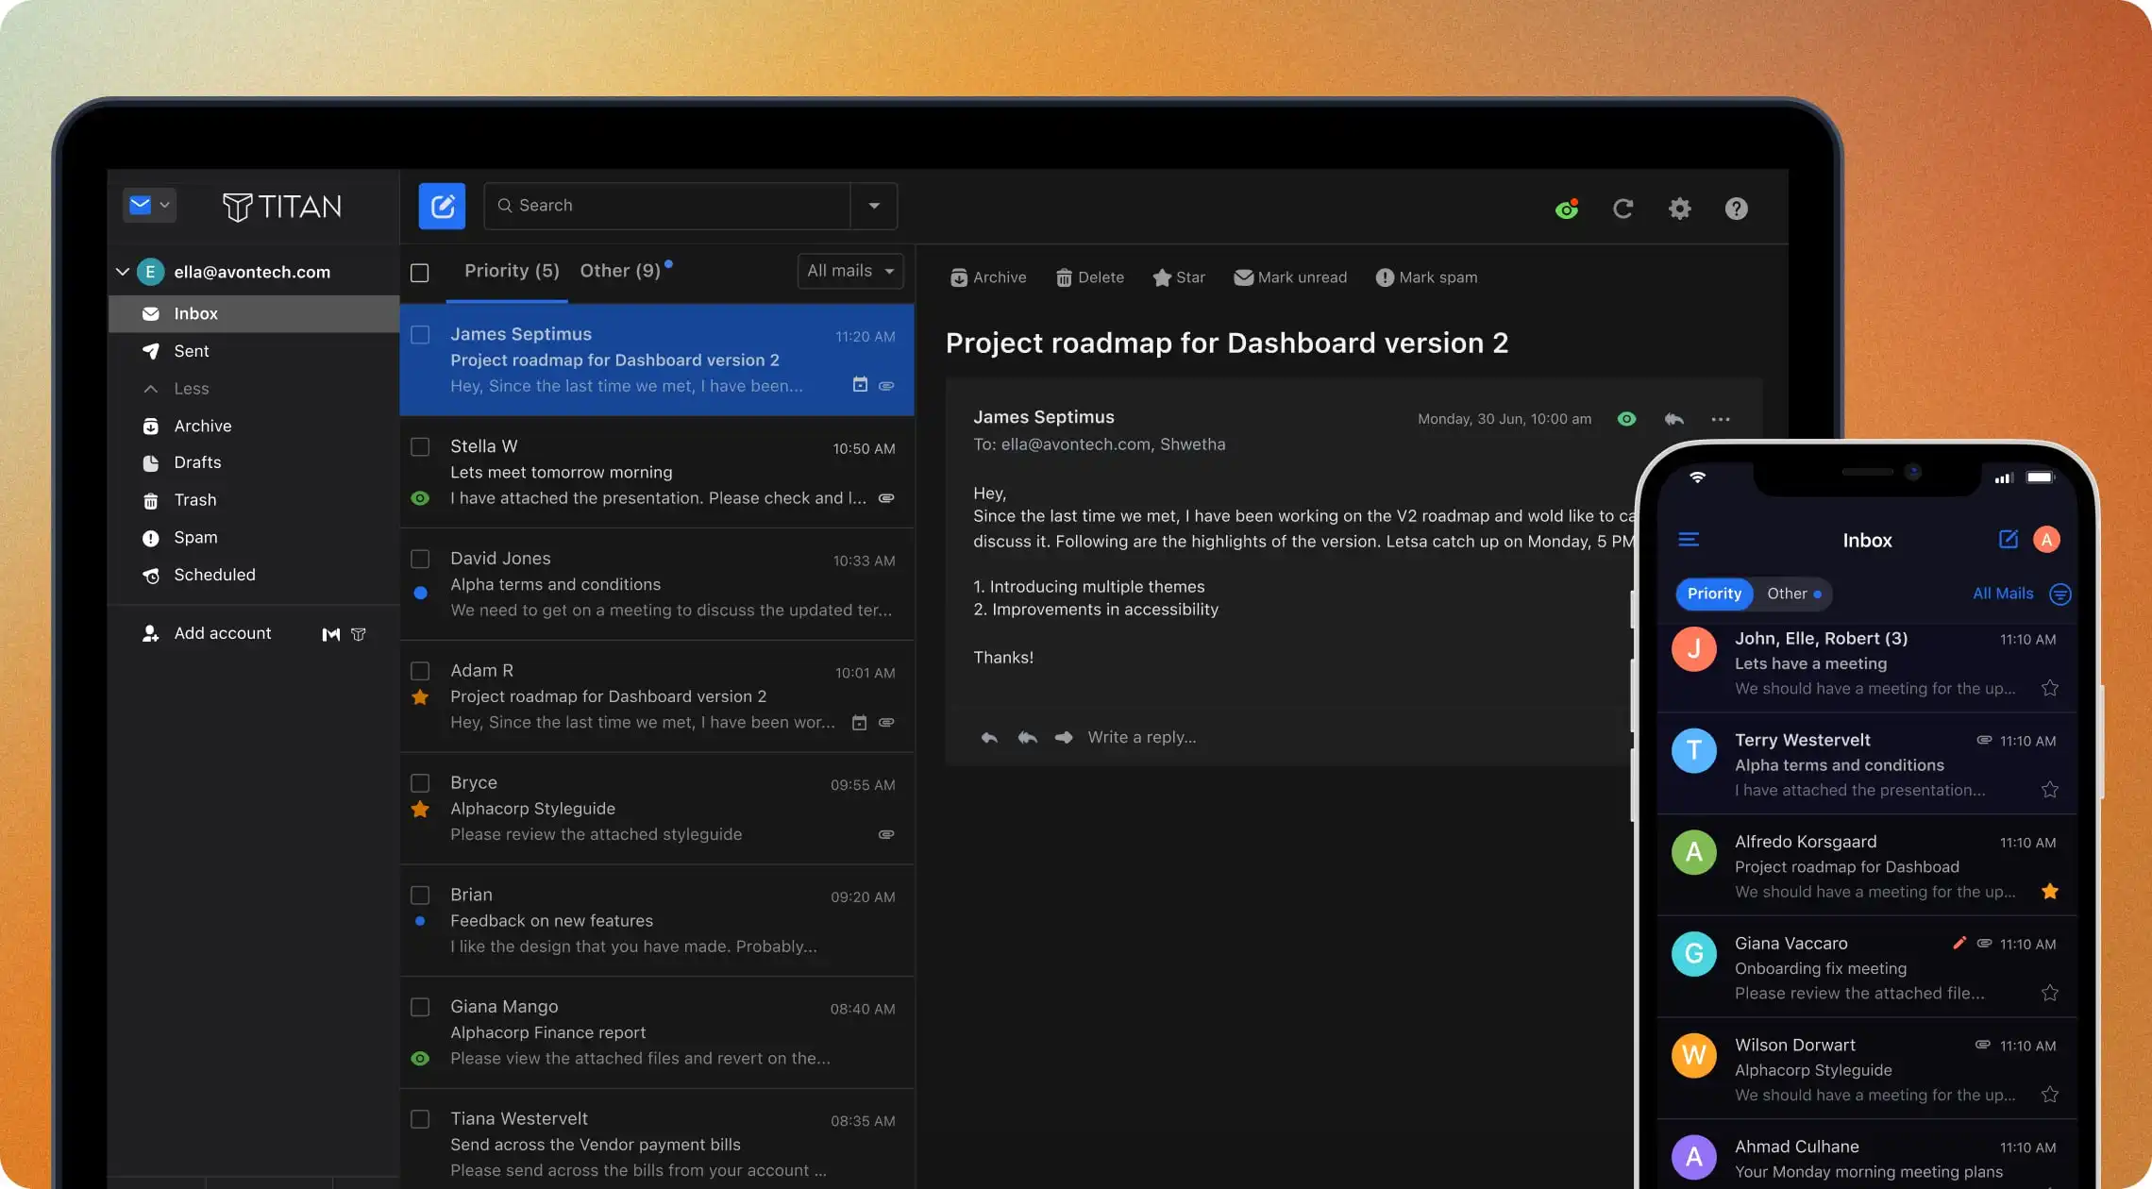The image size is (2152, 1189).
Task: Click the attachment icon on Stella W email
Action: coord(886,498)
